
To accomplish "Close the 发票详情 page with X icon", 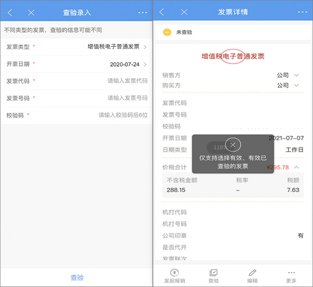I will click(184, 12).
